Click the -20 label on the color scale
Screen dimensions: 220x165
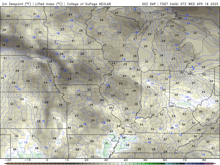(8, 160)
